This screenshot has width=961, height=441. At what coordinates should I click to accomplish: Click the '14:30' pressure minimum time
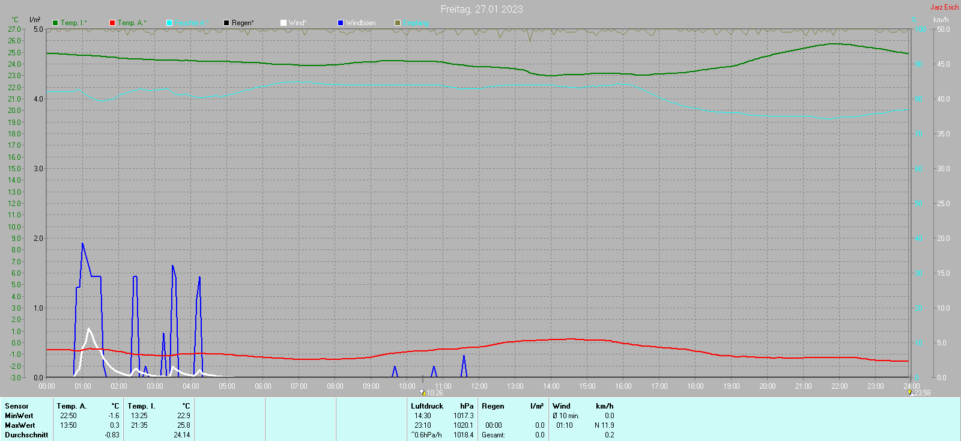point(423,416)
